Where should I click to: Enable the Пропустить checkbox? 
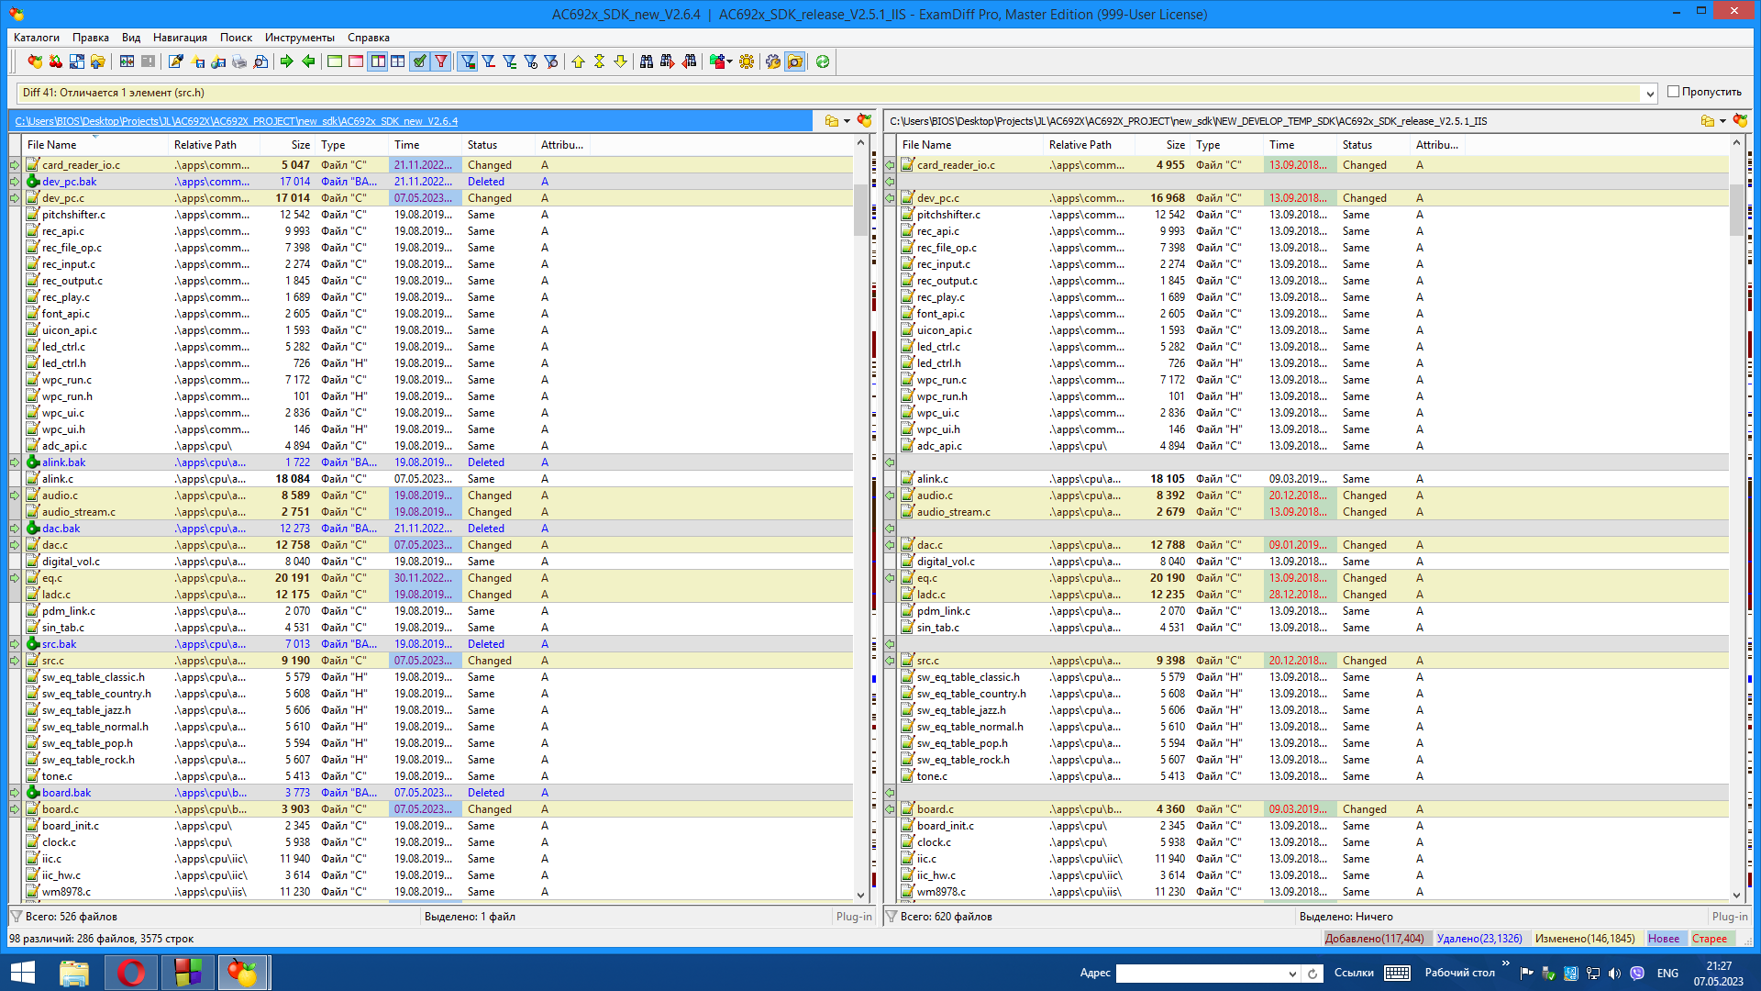(x=1673, y=92)
